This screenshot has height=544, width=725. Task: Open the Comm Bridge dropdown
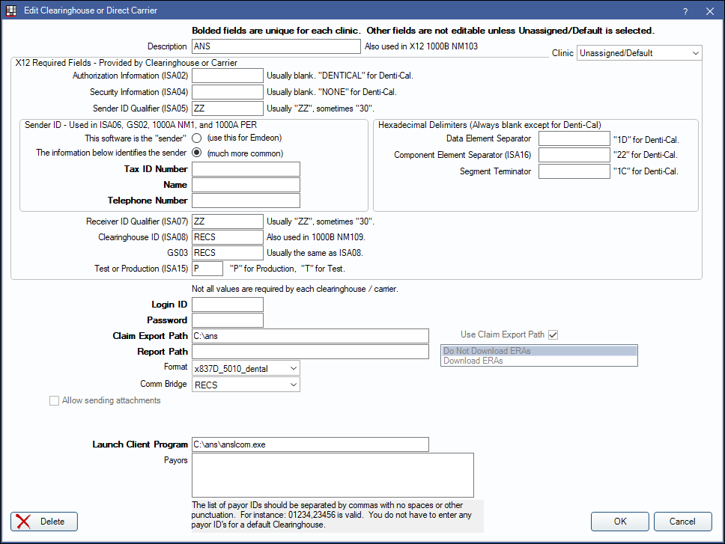coord(246,385)
